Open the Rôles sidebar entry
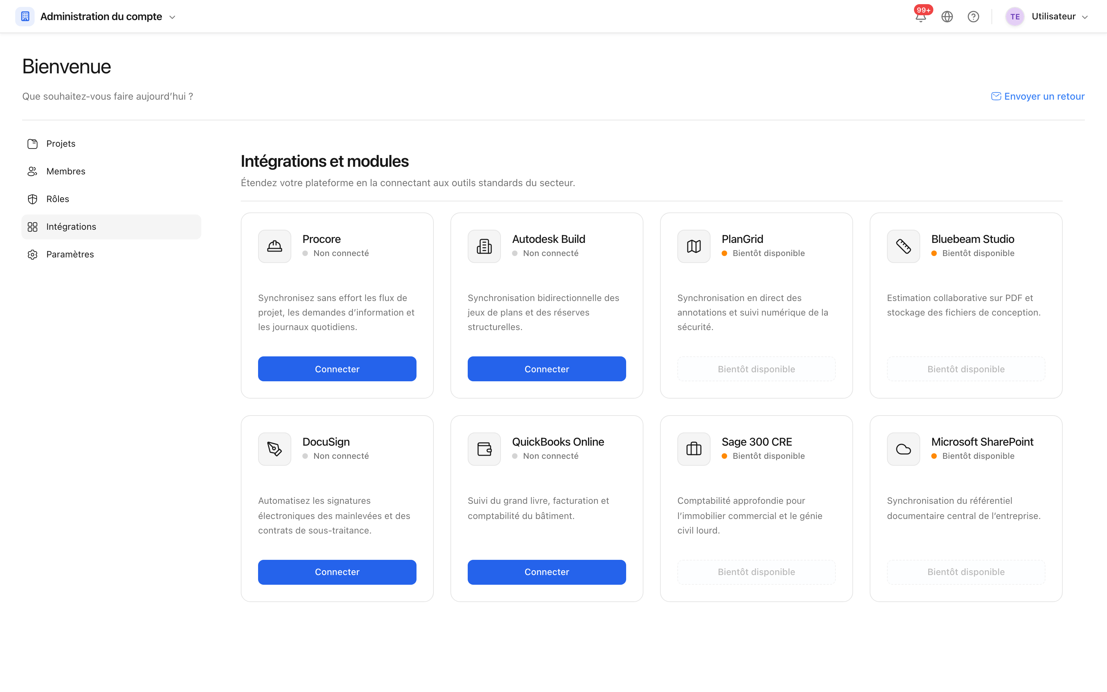The height and width of the screenshot is (692, 1107). pyautogui.click(x=111, y=199)
